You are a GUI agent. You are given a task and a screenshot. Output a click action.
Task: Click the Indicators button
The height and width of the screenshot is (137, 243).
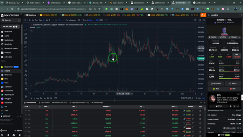click(71, 20)
